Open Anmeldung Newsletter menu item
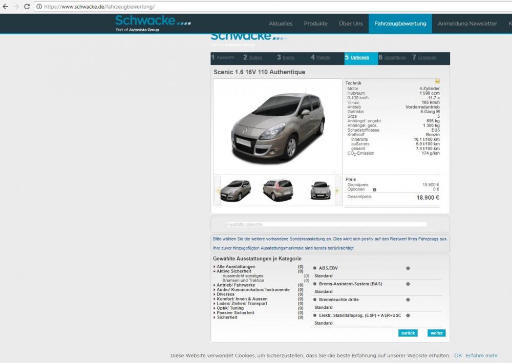512x363 pixels. click(467, 24)
